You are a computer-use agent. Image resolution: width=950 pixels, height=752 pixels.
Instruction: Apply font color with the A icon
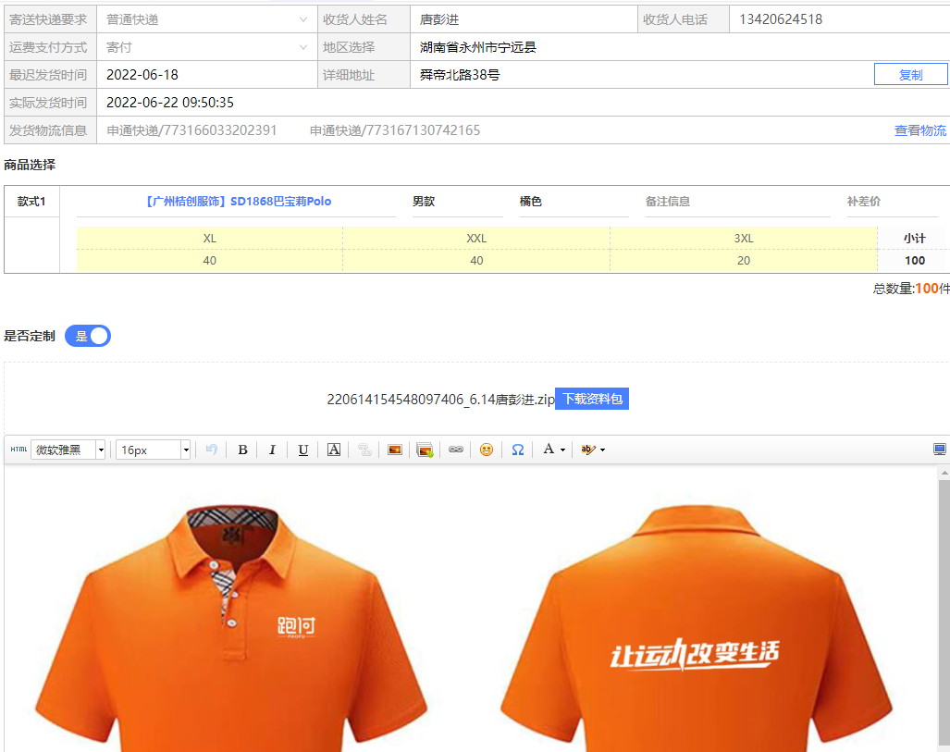point(549,449)
